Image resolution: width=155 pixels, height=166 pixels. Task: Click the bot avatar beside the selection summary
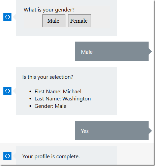(7, 91)
